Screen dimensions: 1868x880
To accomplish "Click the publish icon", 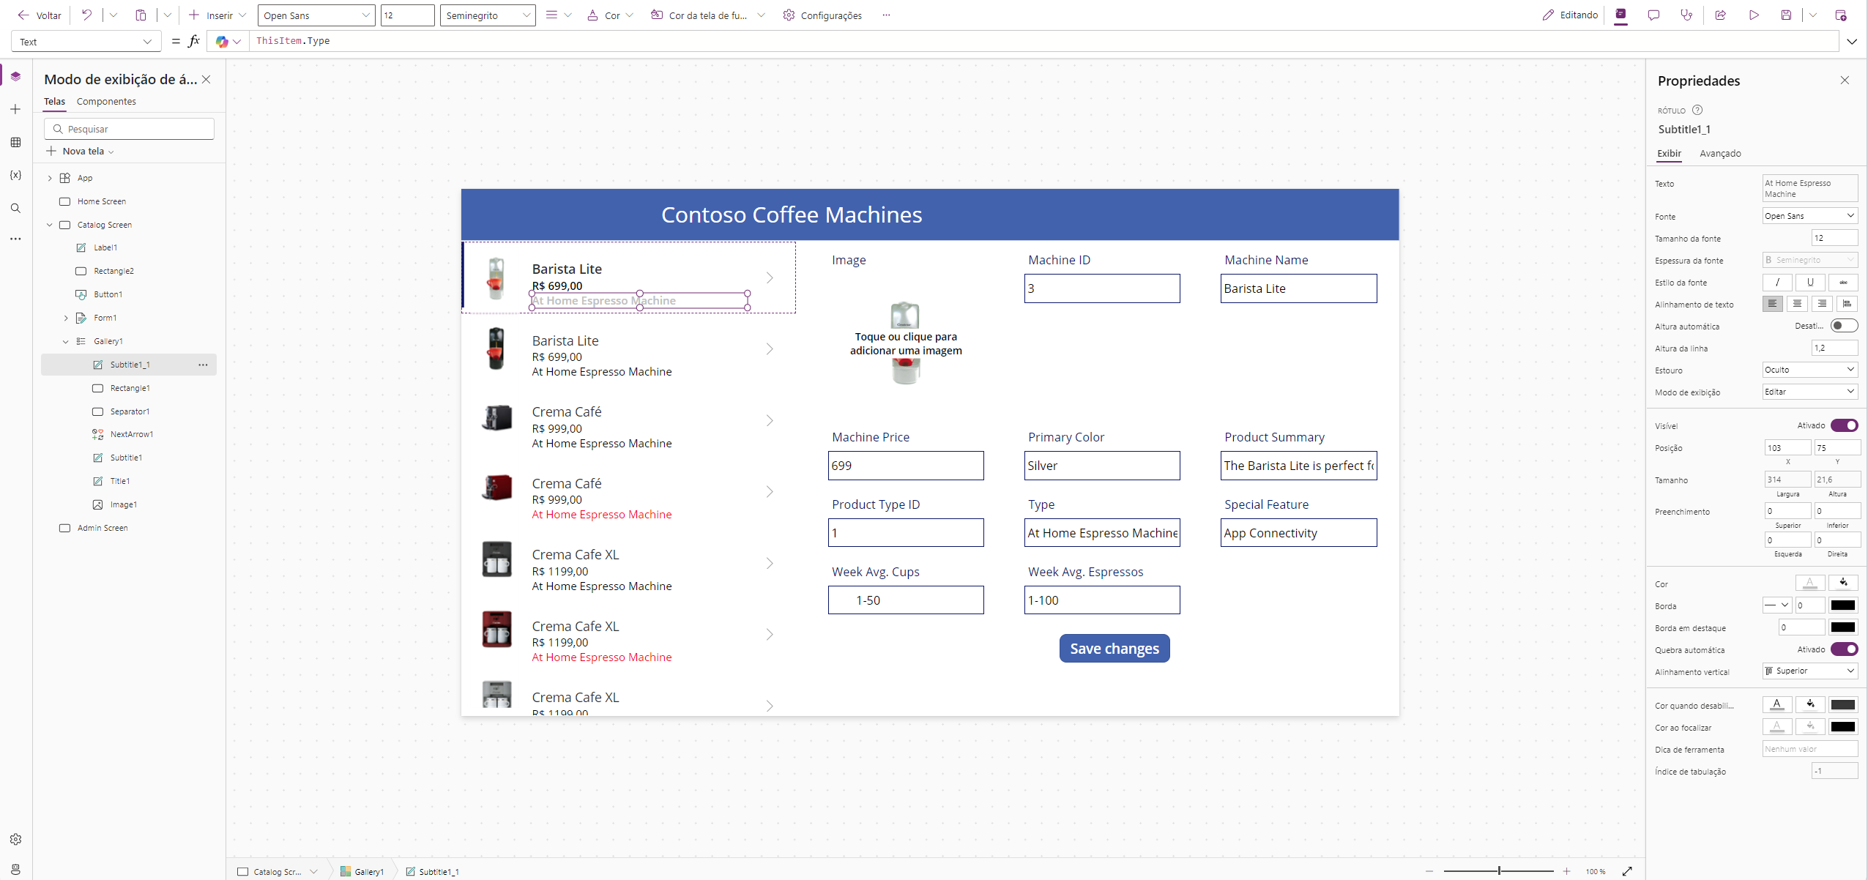I will 1842,15.
